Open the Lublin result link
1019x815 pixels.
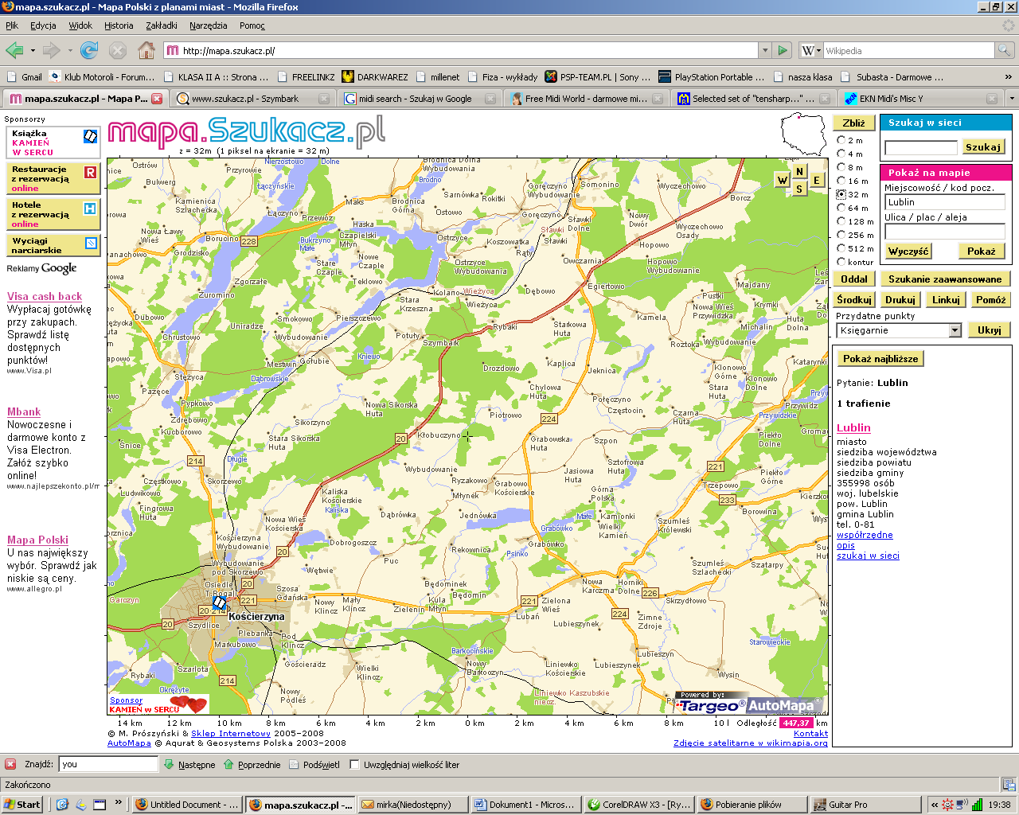[853, 428]
